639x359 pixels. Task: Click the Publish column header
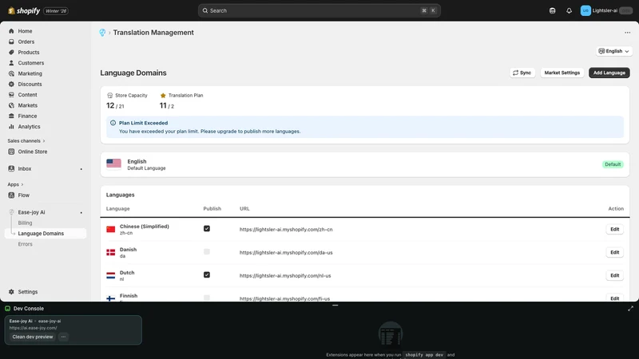click(x=212, y=208)
